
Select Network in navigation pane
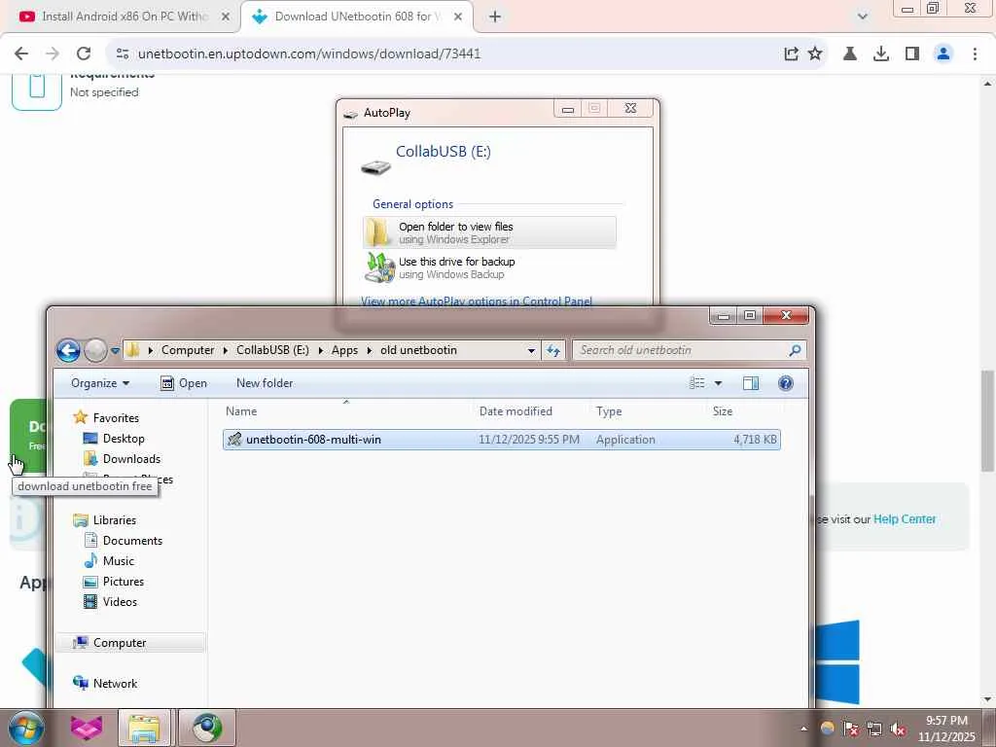[x=115, y=684]
